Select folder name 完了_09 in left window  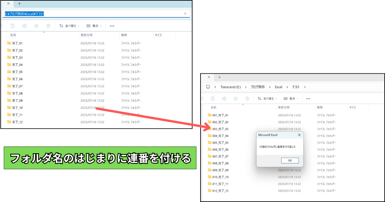pyautogui.click(x=17, y=100)
